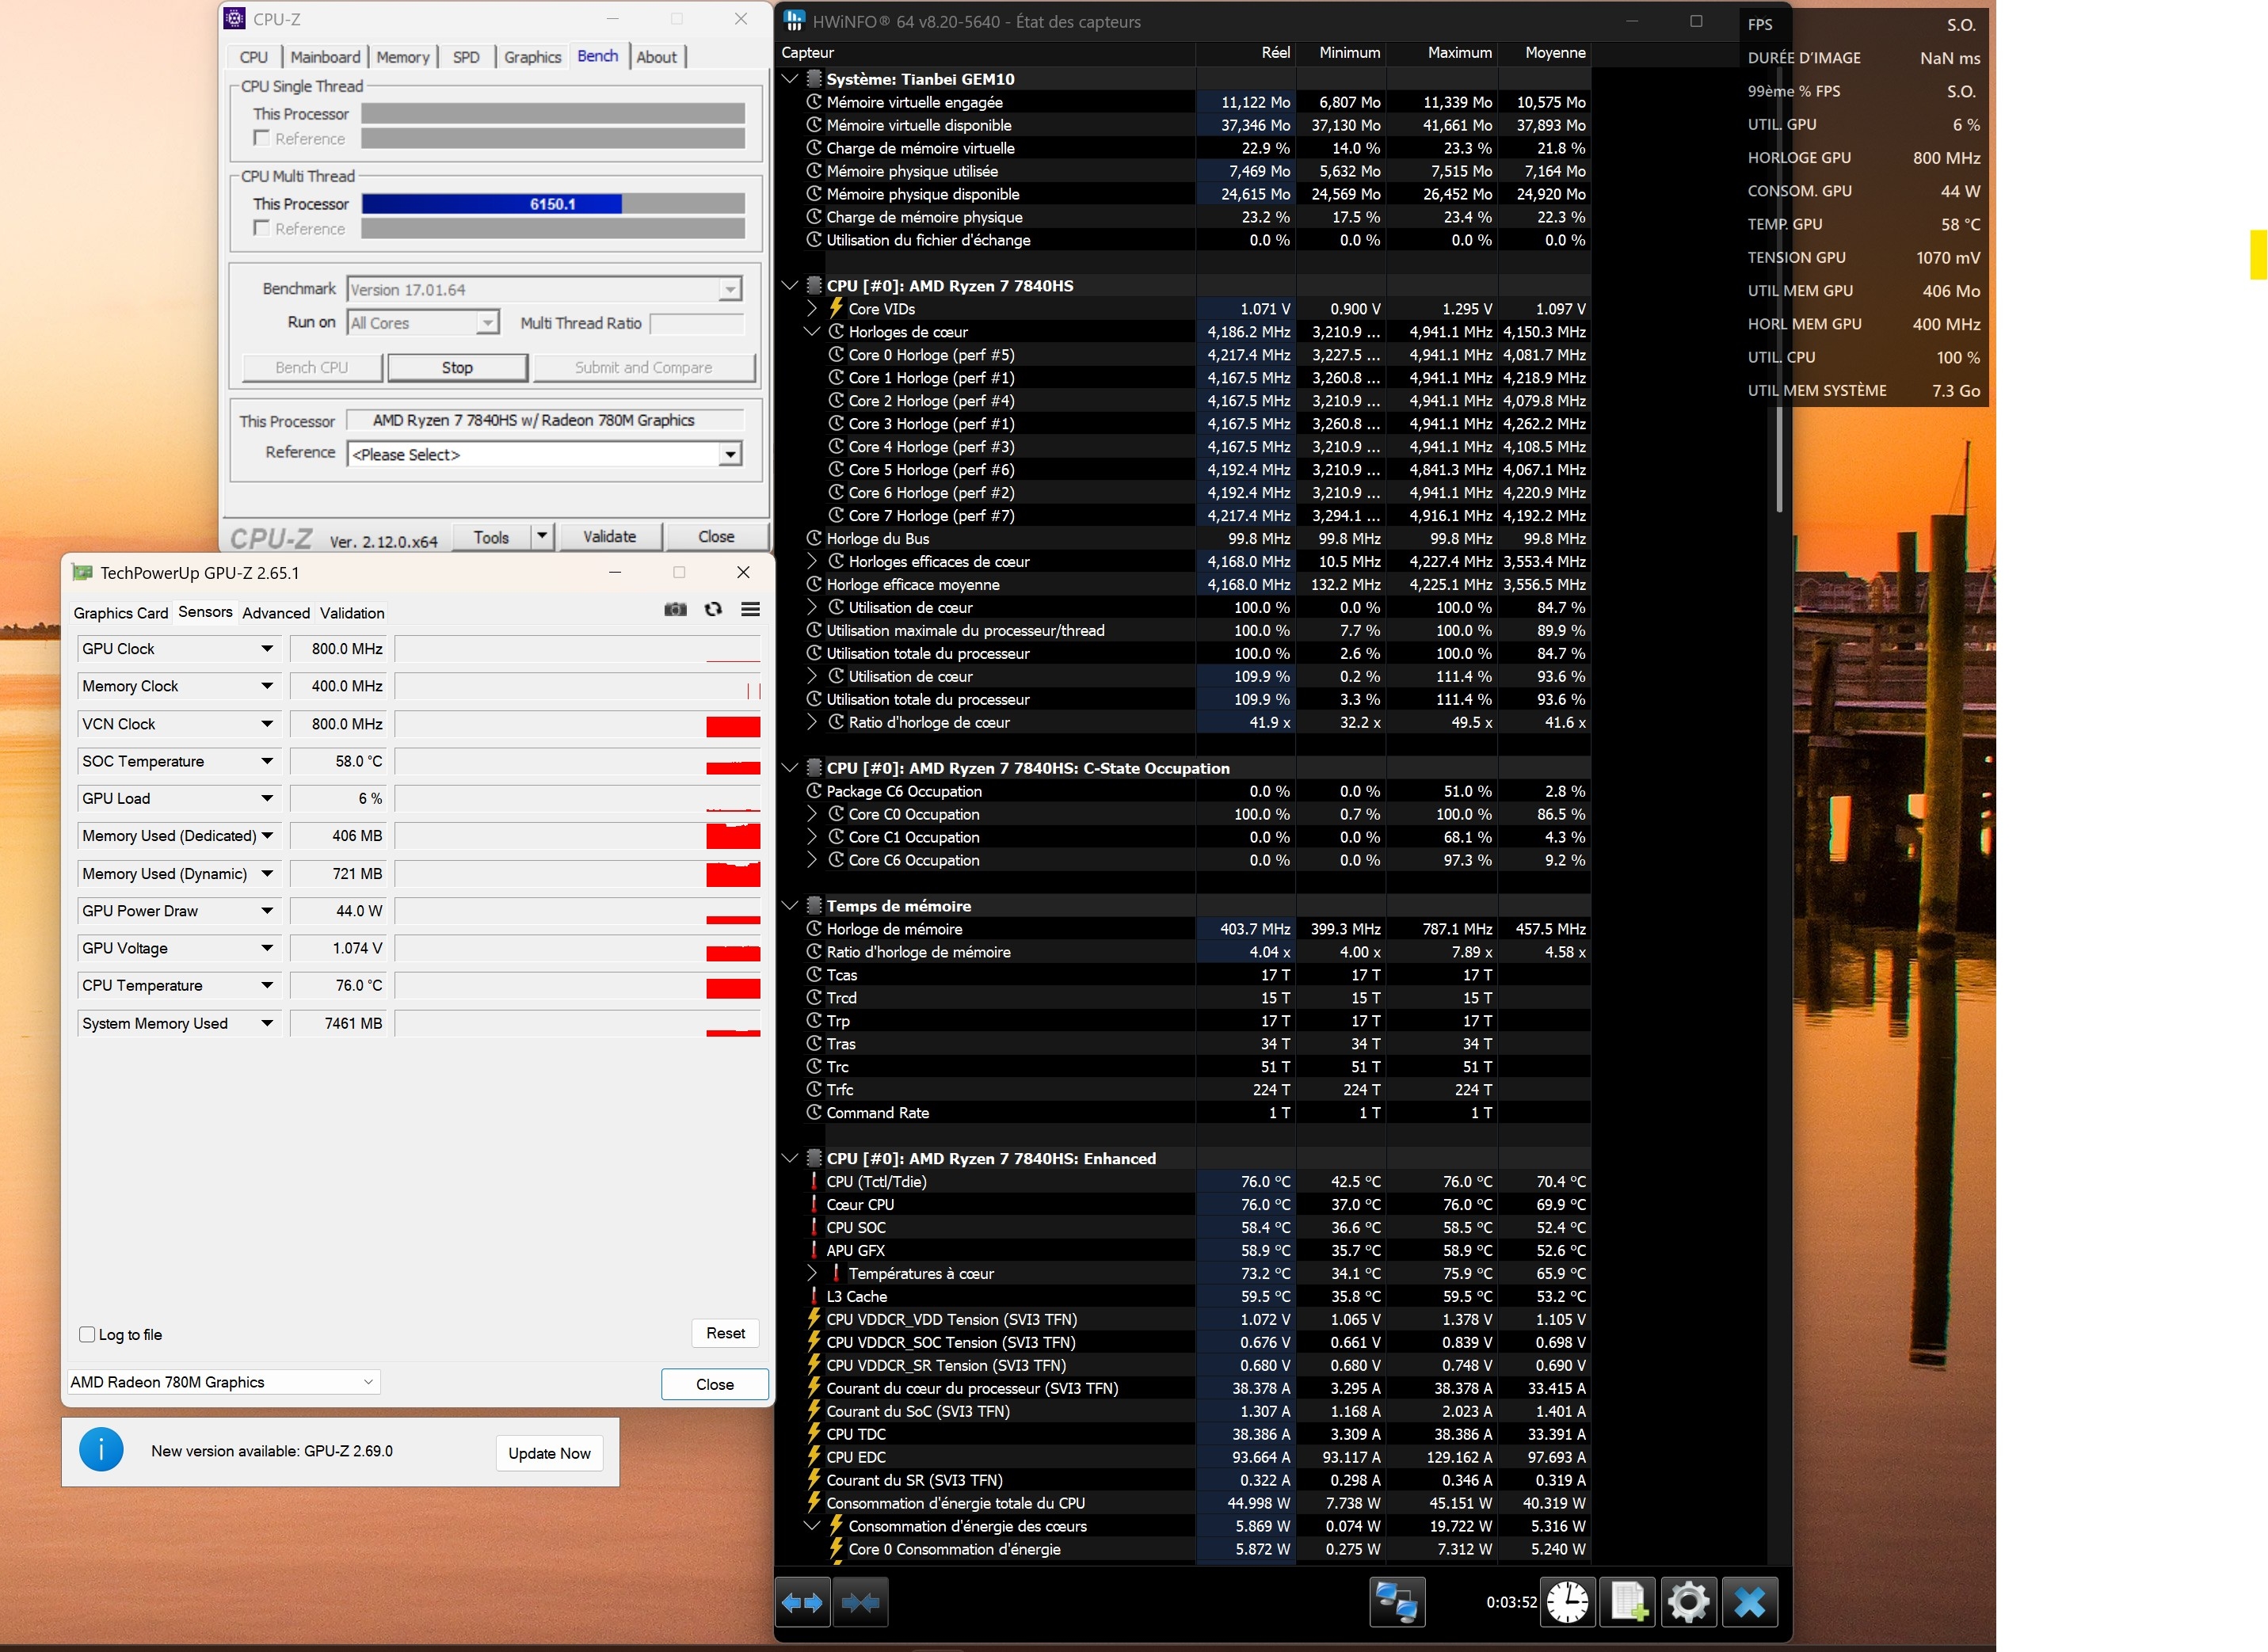Click the Close button in GPU-Z

tap(715, 1384)
